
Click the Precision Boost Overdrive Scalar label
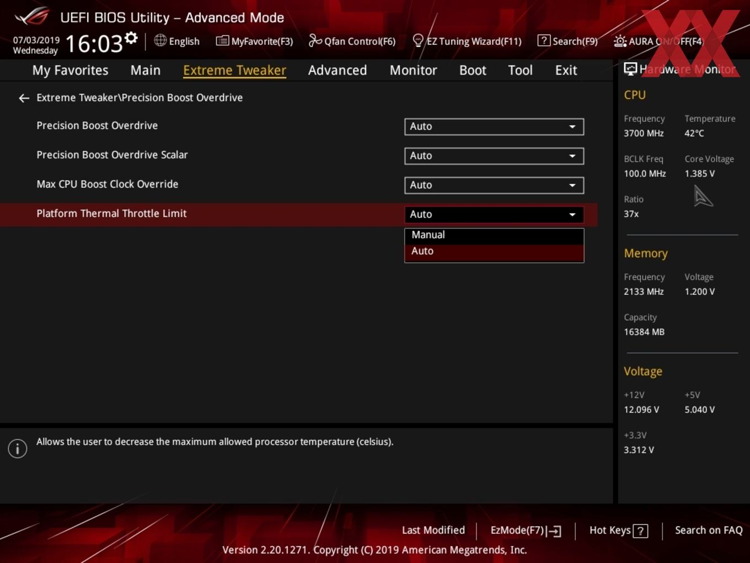click(112, 155)
